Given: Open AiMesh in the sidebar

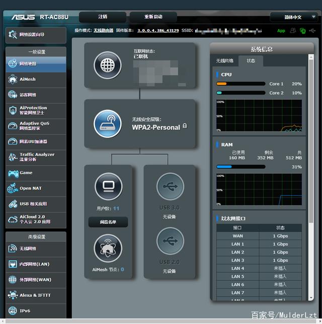Looking at the screenshot, I should [36, 79].
